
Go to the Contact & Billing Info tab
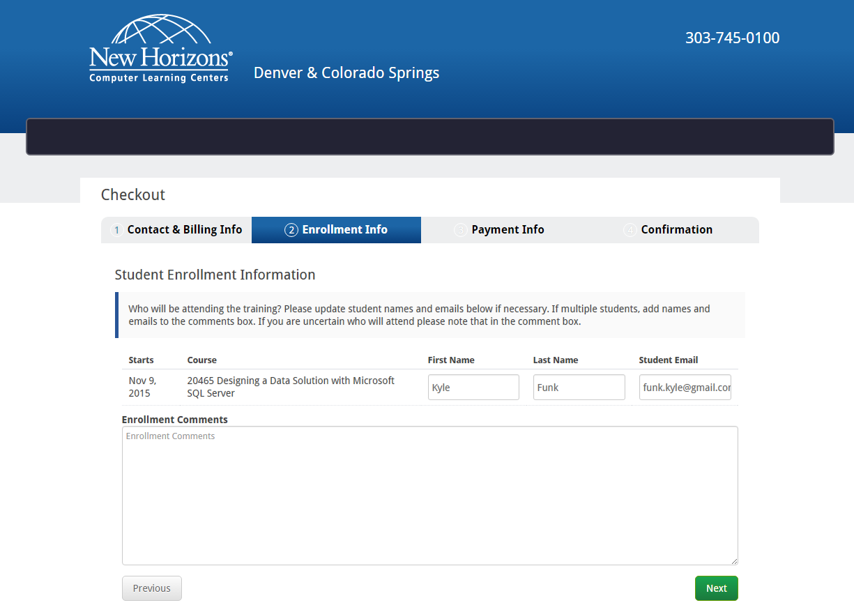click(184, 230)
